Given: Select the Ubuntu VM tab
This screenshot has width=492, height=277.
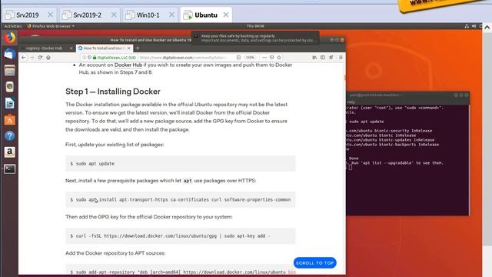Looking at the screenshot, I should (206, 15).
